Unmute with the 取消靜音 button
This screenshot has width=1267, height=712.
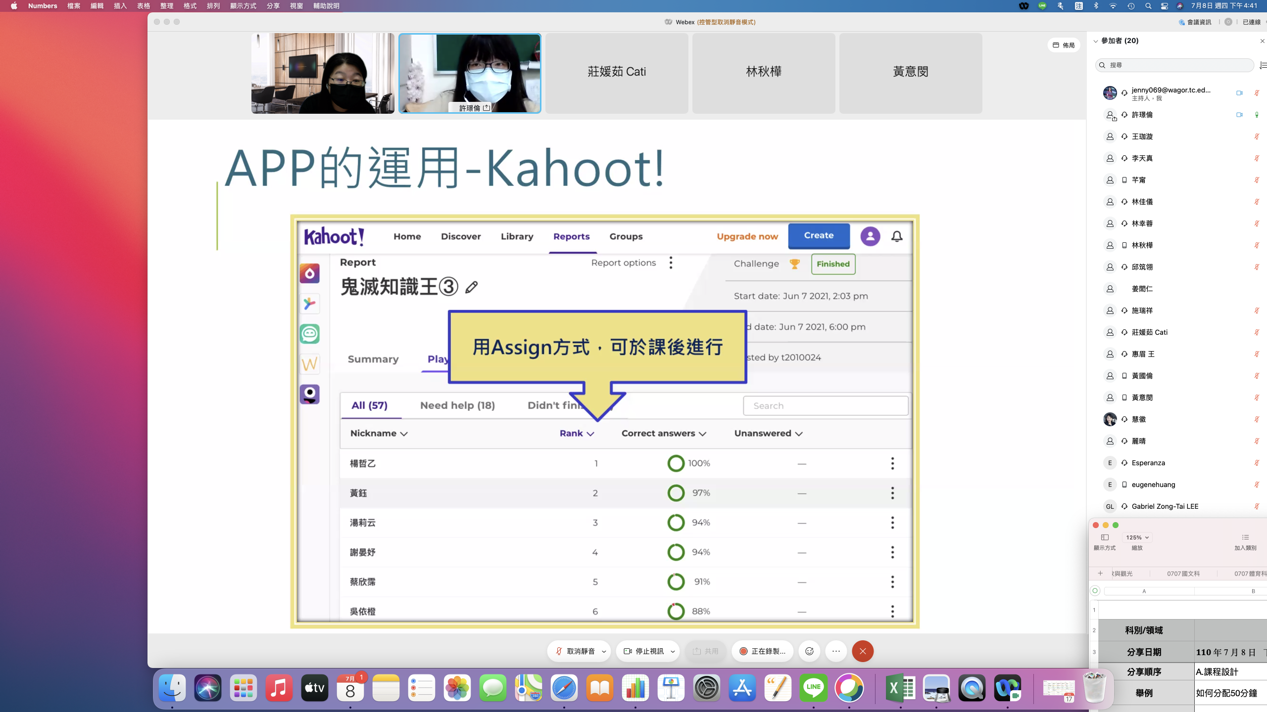pyautogui.click(x=575, y=651)
